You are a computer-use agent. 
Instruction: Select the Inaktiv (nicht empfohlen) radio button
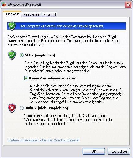[21, 108]
